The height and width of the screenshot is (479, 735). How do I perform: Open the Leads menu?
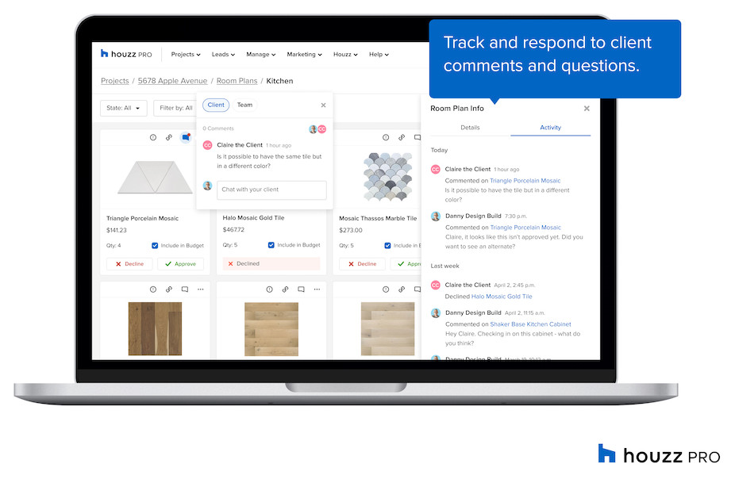(x=223, y=54)
